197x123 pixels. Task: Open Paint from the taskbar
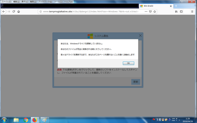(45, 120)
